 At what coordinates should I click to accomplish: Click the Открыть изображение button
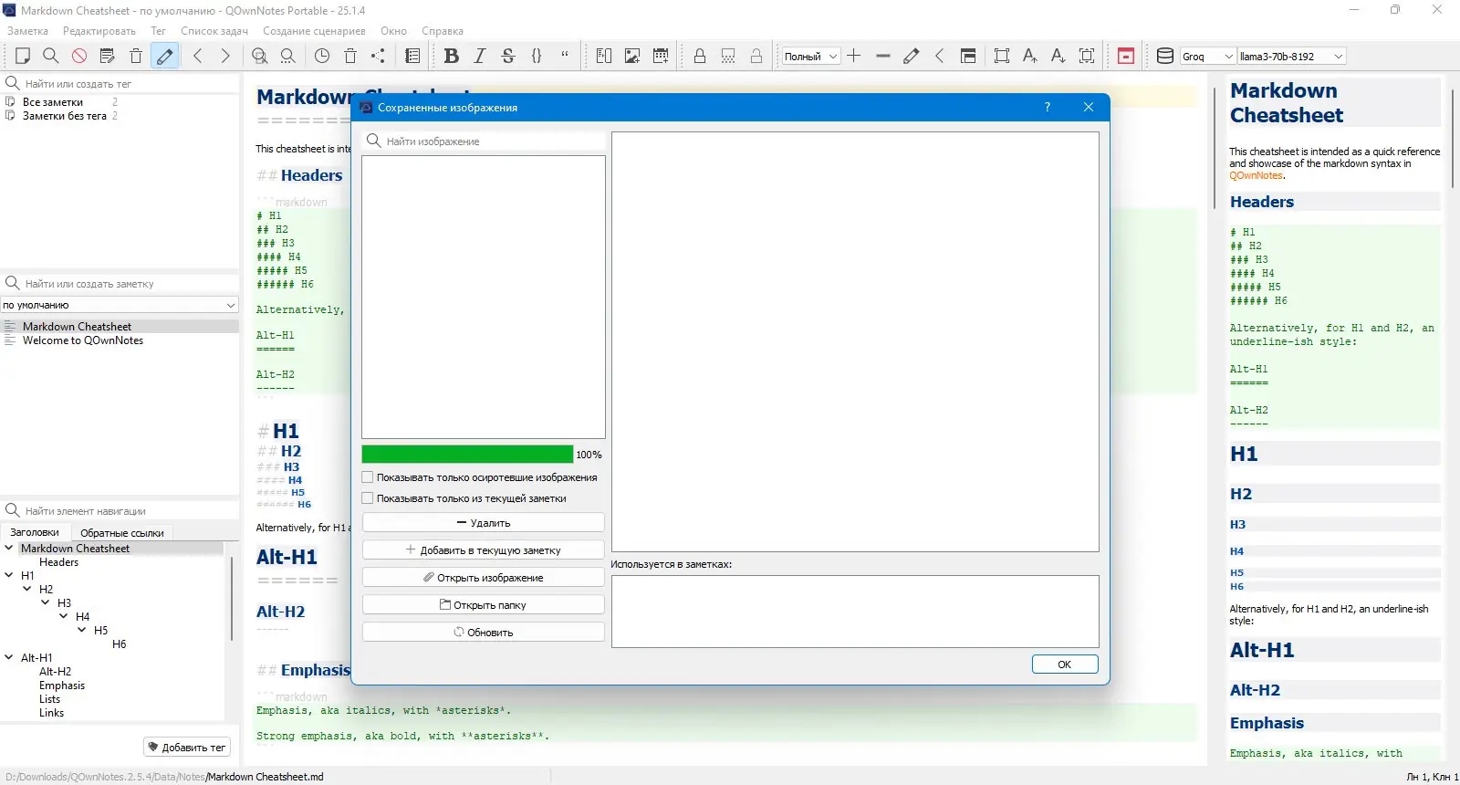(484, 578)
